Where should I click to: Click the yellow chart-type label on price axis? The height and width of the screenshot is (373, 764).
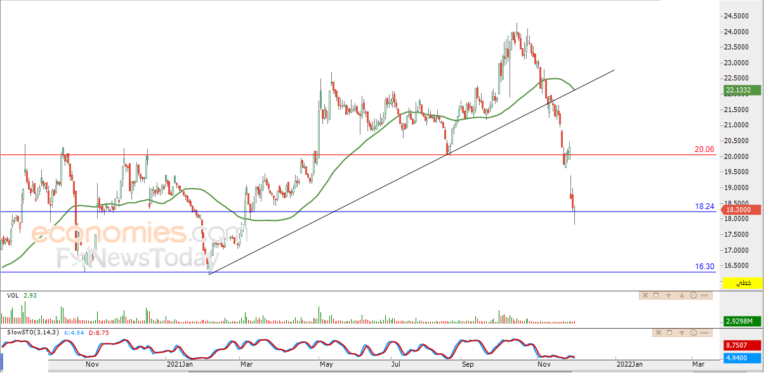pyautogui.click(x=744, y=282)
